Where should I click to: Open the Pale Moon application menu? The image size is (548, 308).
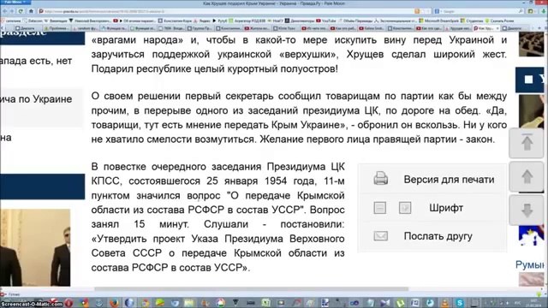point(15,2)
